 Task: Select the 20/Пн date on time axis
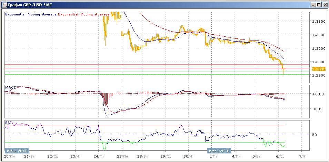point(10,157)
